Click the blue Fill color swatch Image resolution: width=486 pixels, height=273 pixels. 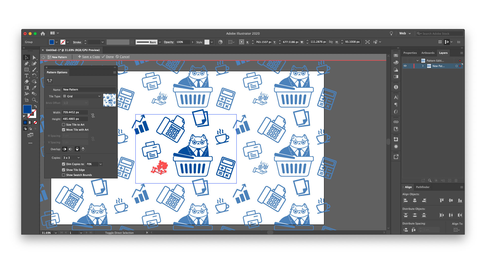27,109
